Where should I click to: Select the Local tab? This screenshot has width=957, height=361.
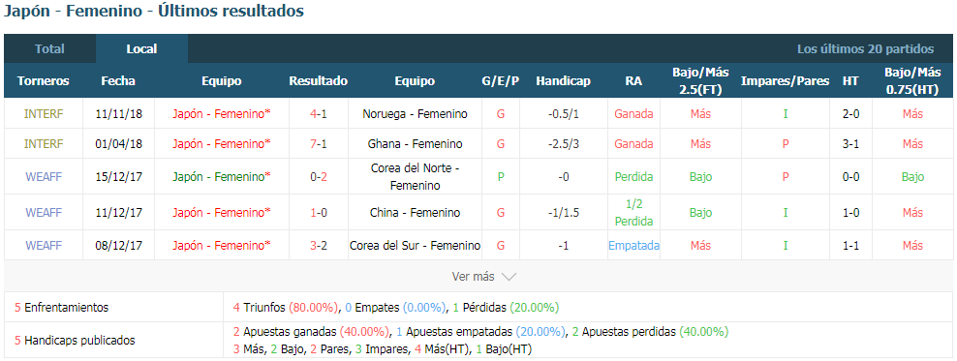point(141,48)
